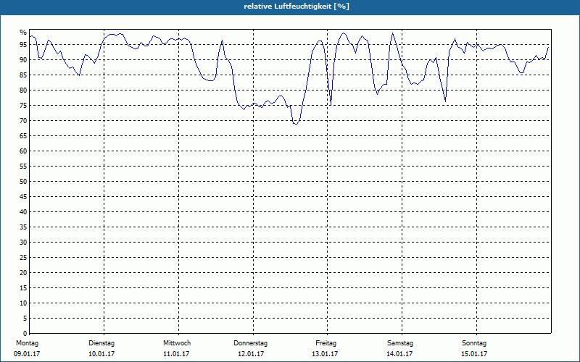Click the '90' y-axis value
This screenshot has width=580, height=362.
(23, 60)
